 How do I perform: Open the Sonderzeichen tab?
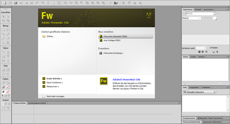(189, 118)
